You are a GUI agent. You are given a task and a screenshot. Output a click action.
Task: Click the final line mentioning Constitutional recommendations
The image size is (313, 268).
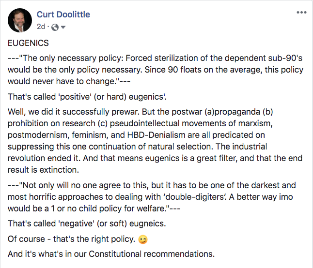pyautogui.click(x=111, y=254)
